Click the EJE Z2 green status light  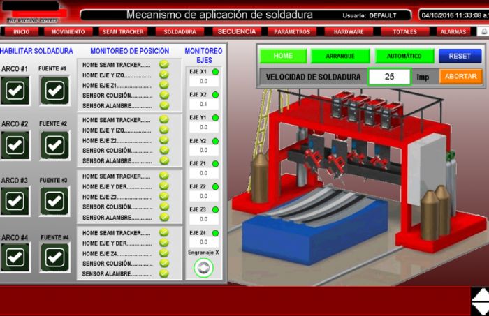point(215,187)
